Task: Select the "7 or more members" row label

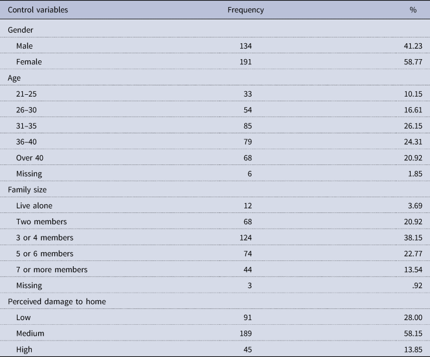Action: click(51, 269)
